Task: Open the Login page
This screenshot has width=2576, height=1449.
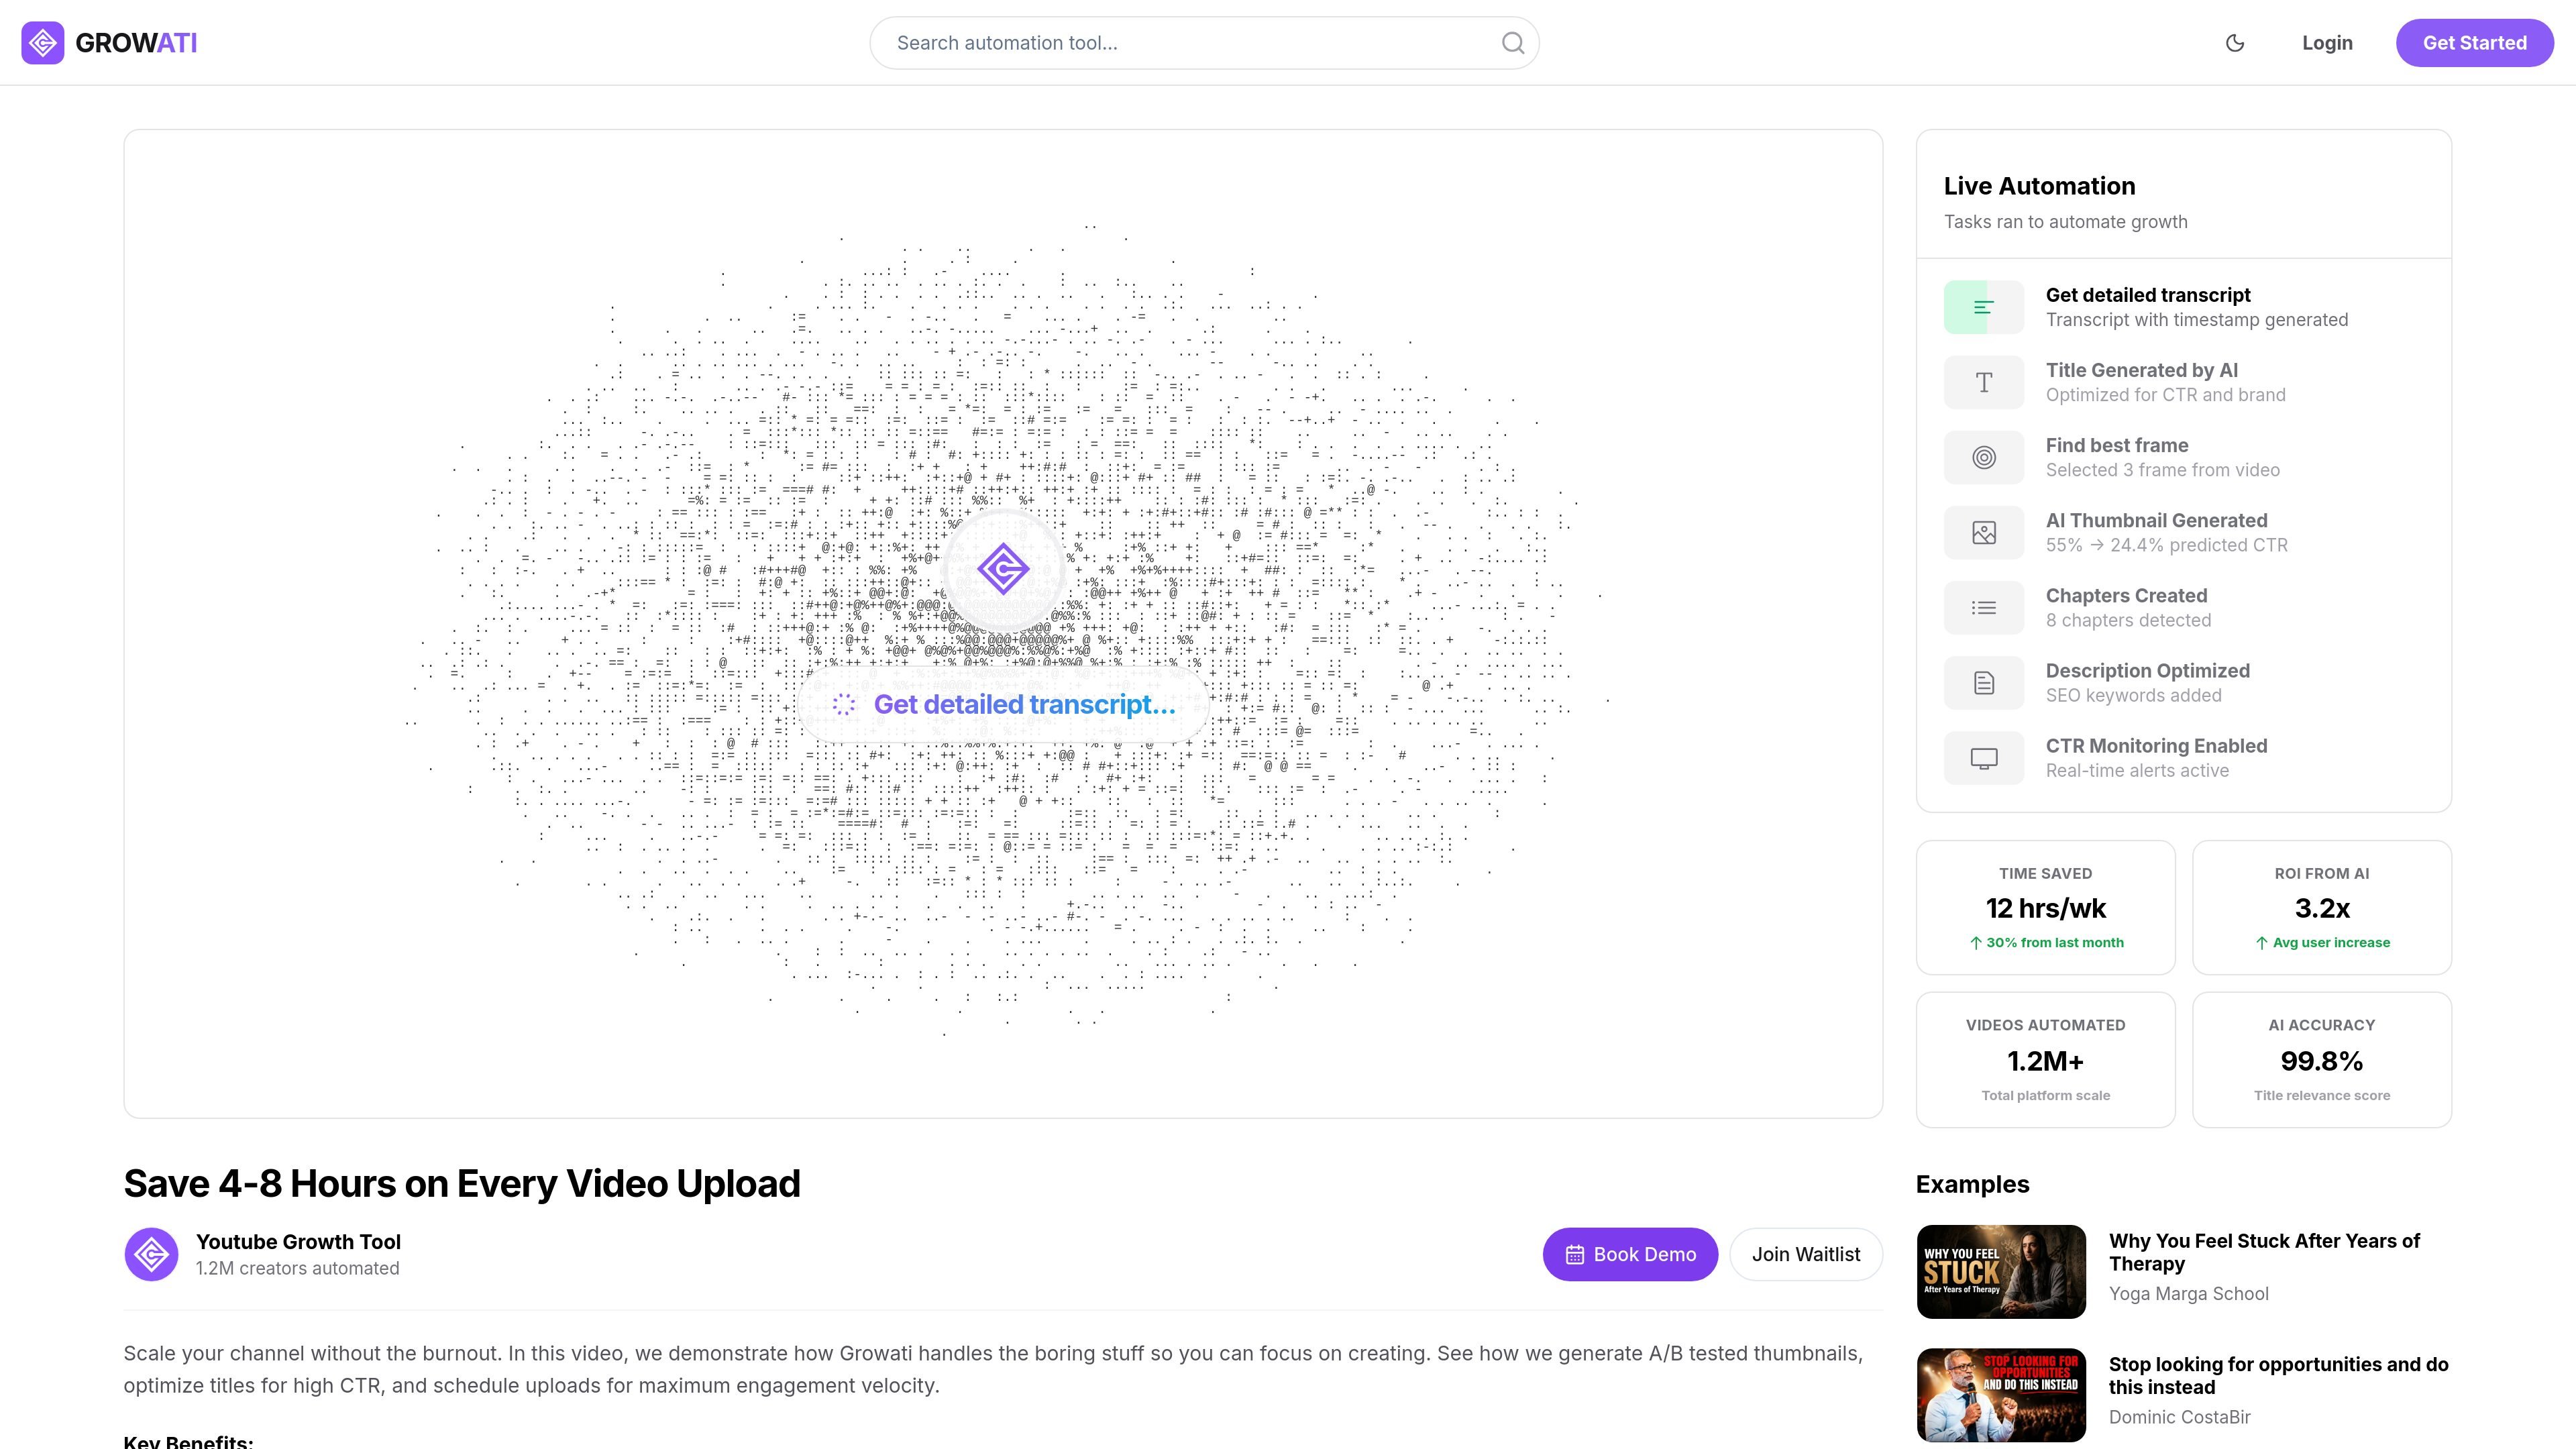Action: pos(2327,43)
